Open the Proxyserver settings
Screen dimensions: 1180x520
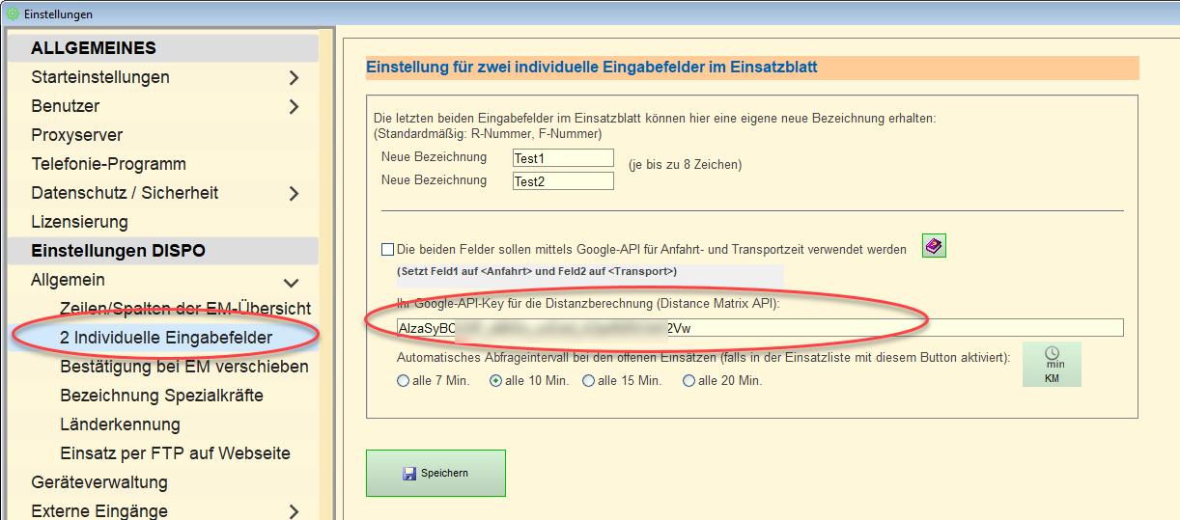[77, 135]
